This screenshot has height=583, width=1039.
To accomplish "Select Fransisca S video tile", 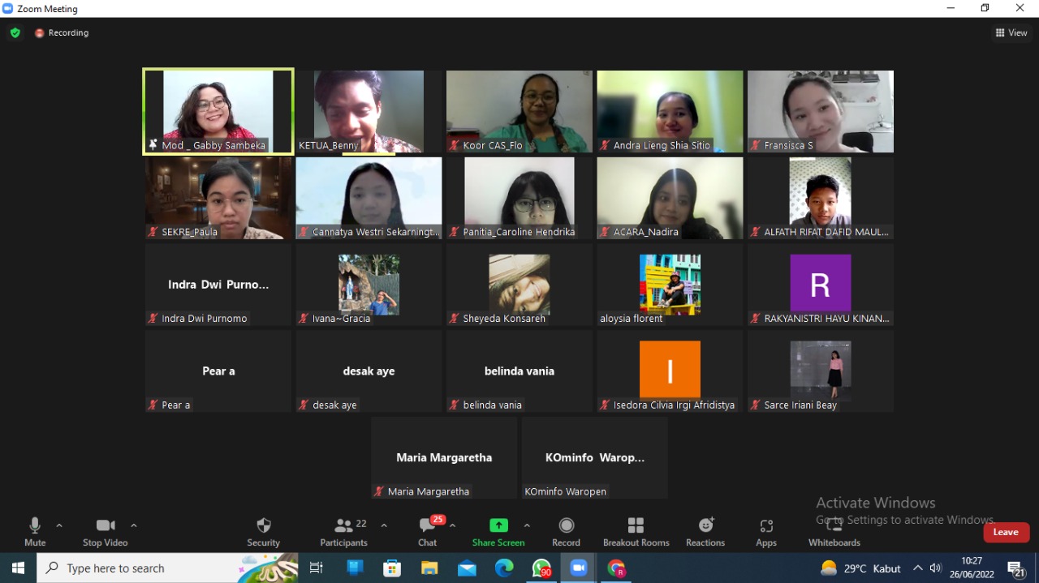I will pyautogui.click(x=821, y=111).
